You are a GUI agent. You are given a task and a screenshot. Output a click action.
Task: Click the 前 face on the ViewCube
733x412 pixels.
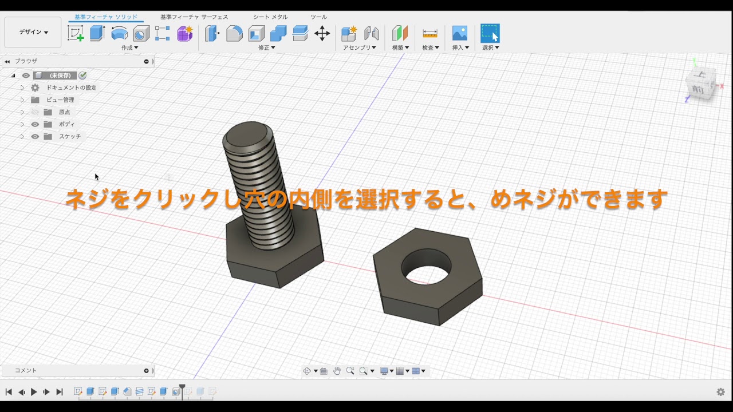click(x=697, y=89)
